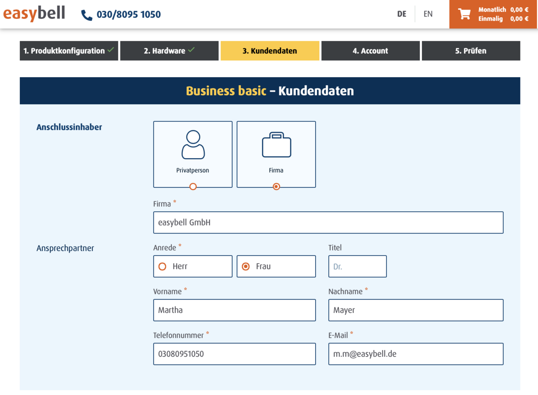Screen dimensions: 538x395
Task: Select the Firma radio button
Action: (276, 187)
